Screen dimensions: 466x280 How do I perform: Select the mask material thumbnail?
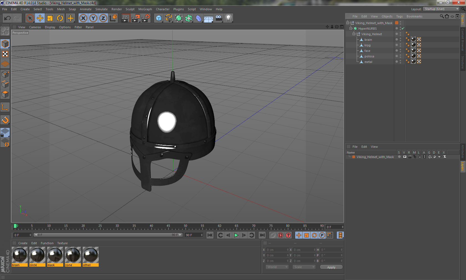click(55, 257)
